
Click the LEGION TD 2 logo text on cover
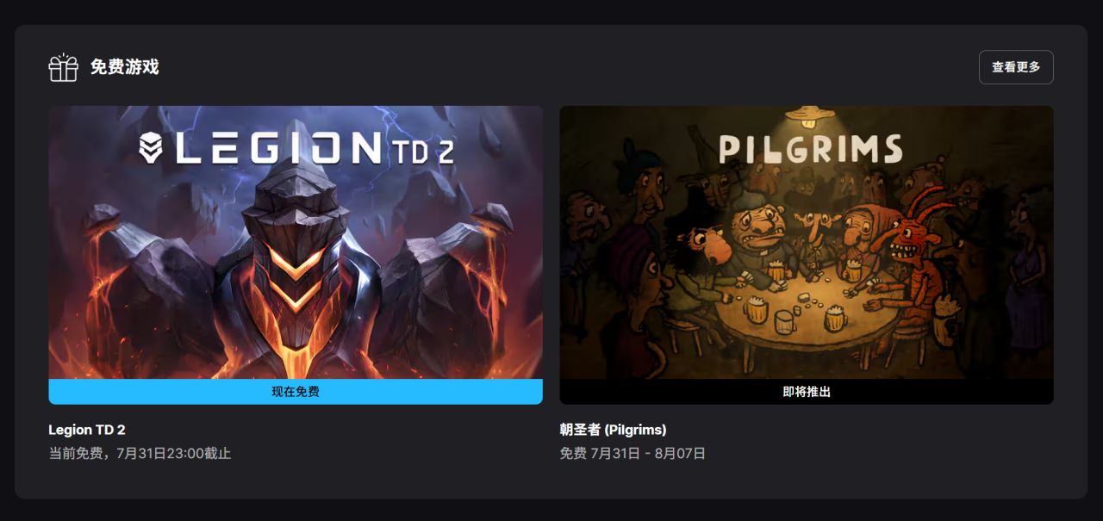[x=296, y=148]
